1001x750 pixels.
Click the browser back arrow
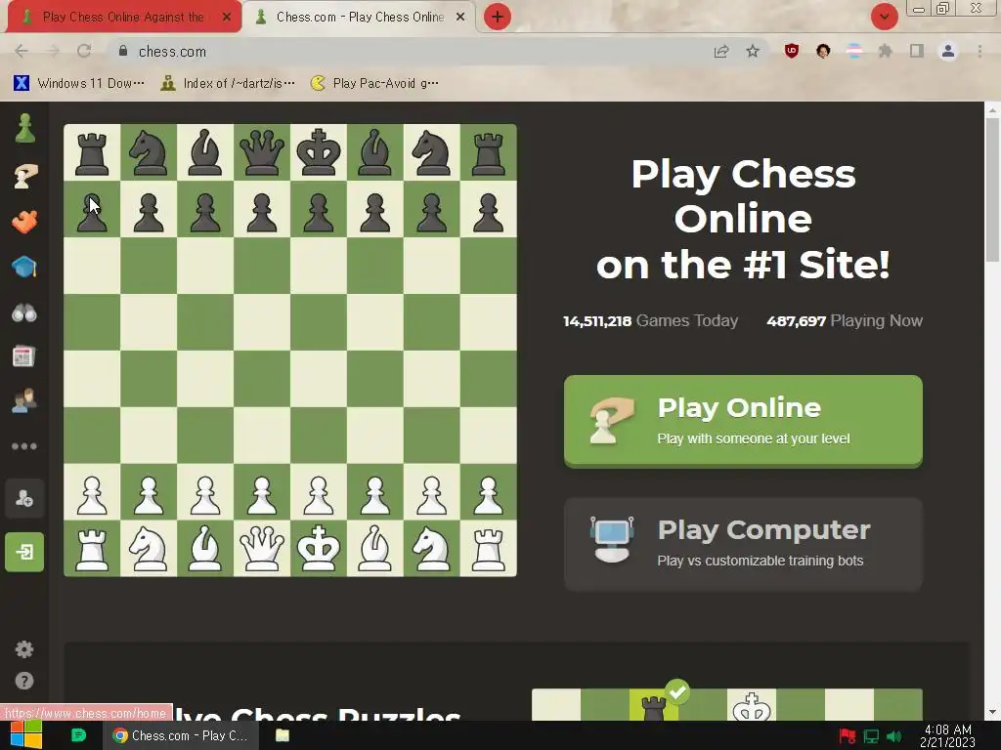coord(22,51)
